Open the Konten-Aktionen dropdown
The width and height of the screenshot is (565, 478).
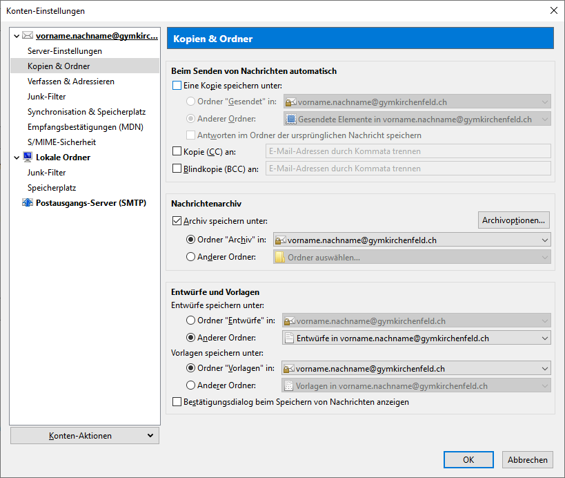point(85,435)
